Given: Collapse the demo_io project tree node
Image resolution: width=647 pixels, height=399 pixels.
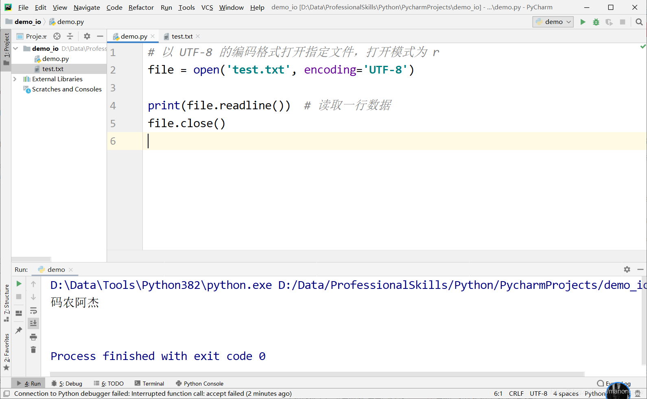Looking at the screenshot, I should tap(15, 48).
